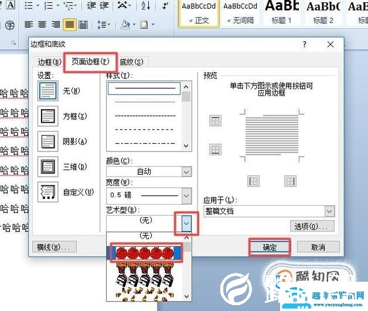
Task: Click the 取消 cancel button
Action: pos(318,247)
